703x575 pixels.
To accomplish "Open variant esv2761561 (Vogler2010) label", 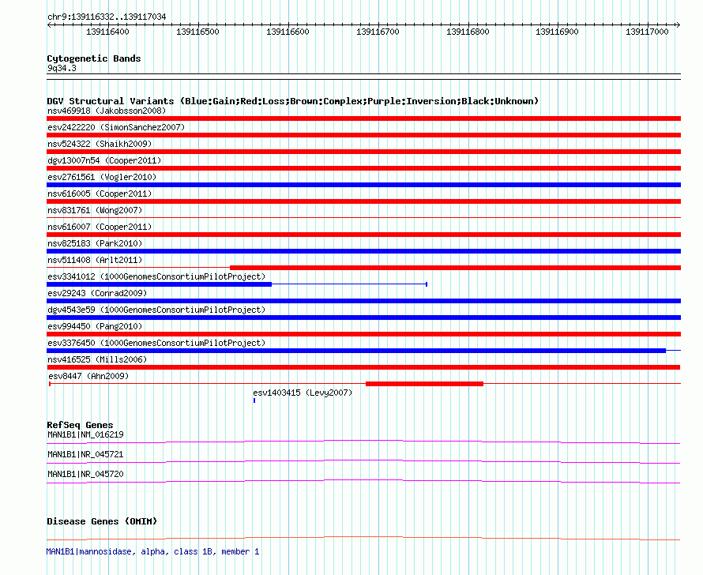I will [x=102, y=177].
